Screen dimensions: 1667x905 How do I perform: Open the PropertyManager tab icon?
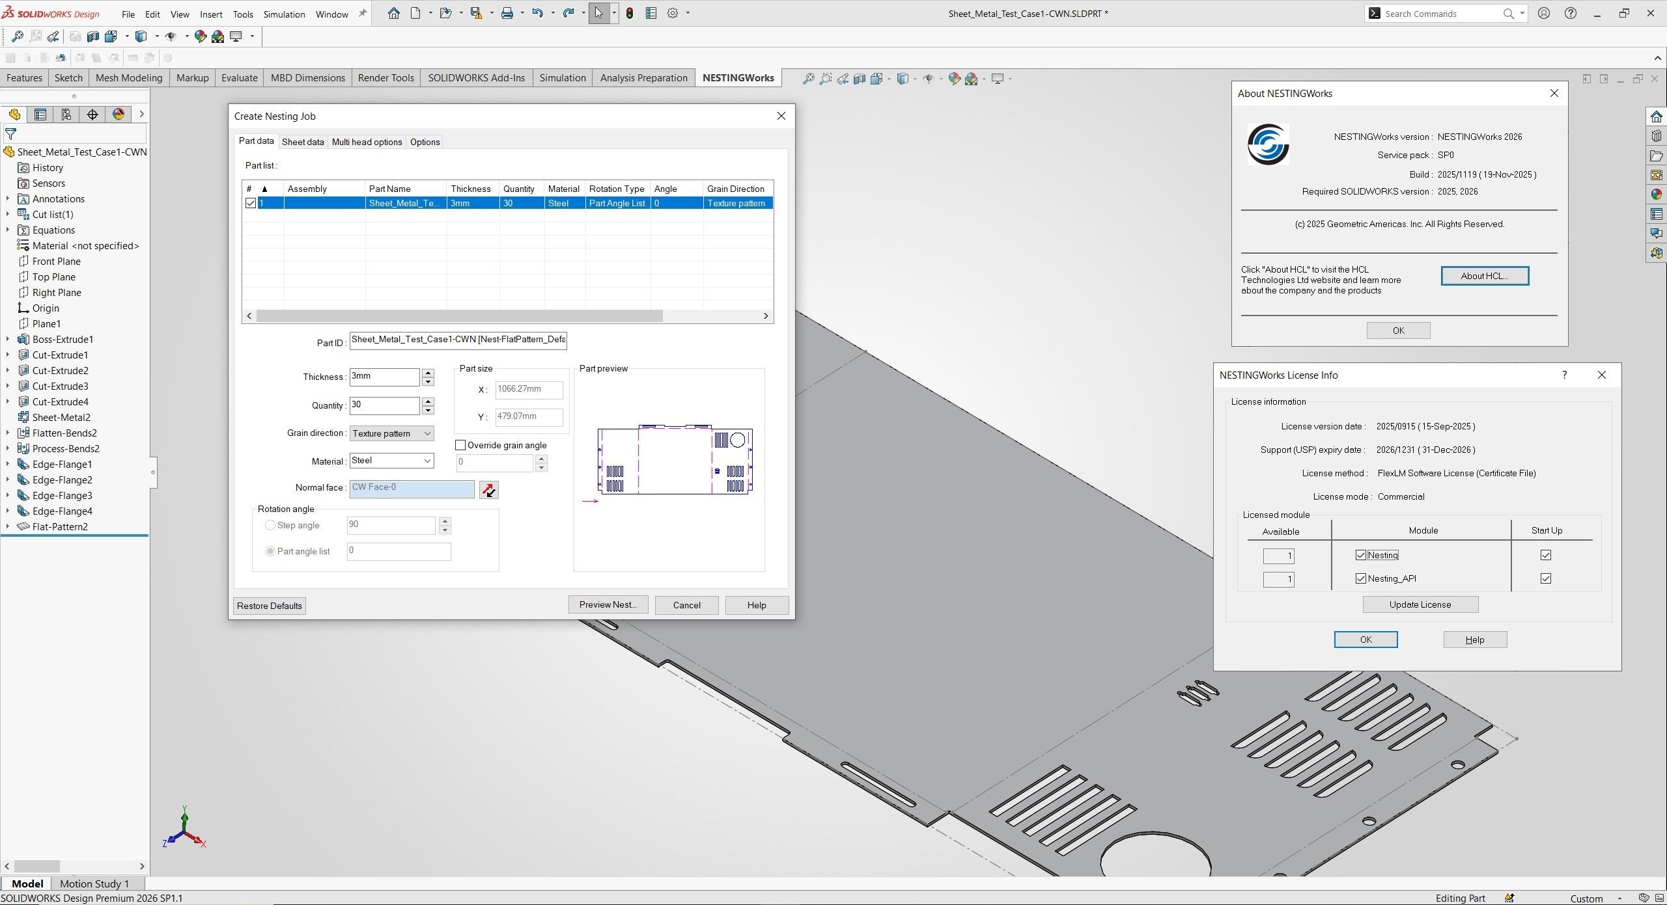pyautogui.click(x=40, y=115)
